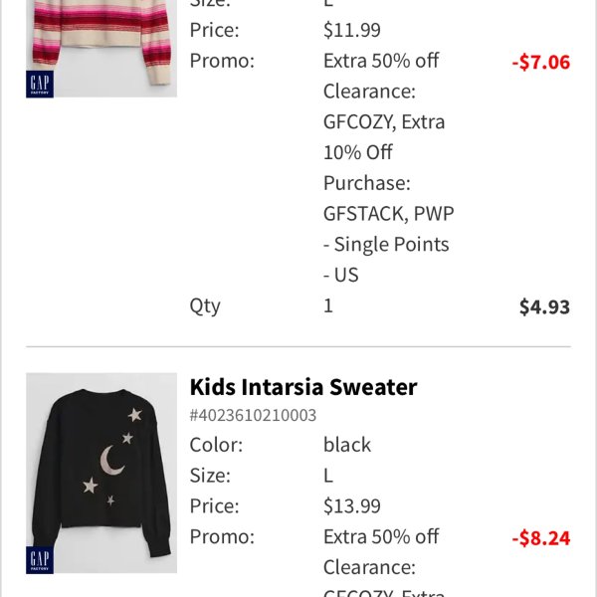Open the Kids Intarsia Sweater title link
The image size is (597, 597).
(303, 387)
